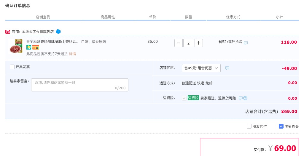Uncheck the 匿名购买 checkbox
The height and width of the screenshot is (156, 304).
pos(281,126)
